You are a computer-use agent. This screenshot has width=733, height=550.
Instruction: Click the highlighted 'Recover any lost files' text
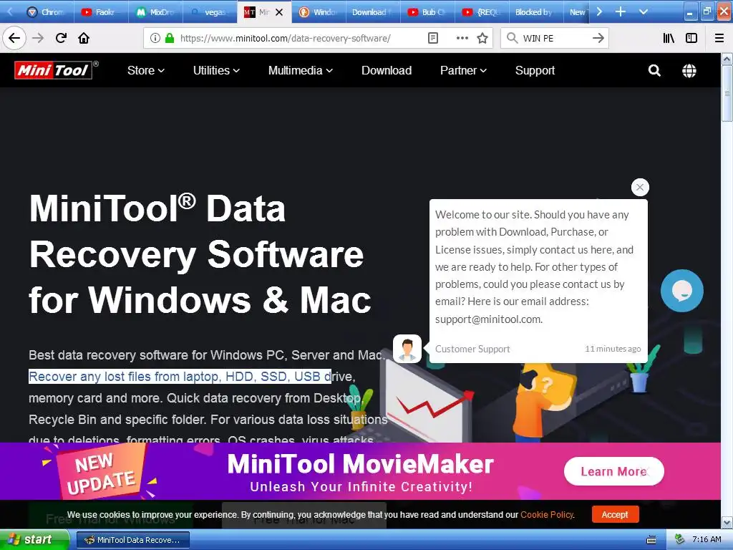(180, 377)
